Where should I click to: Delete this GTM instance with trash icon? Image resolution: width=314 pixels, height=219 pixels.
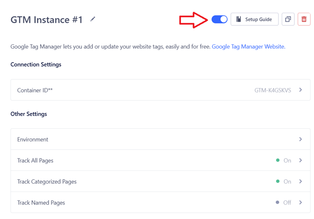tap(304, 19)
